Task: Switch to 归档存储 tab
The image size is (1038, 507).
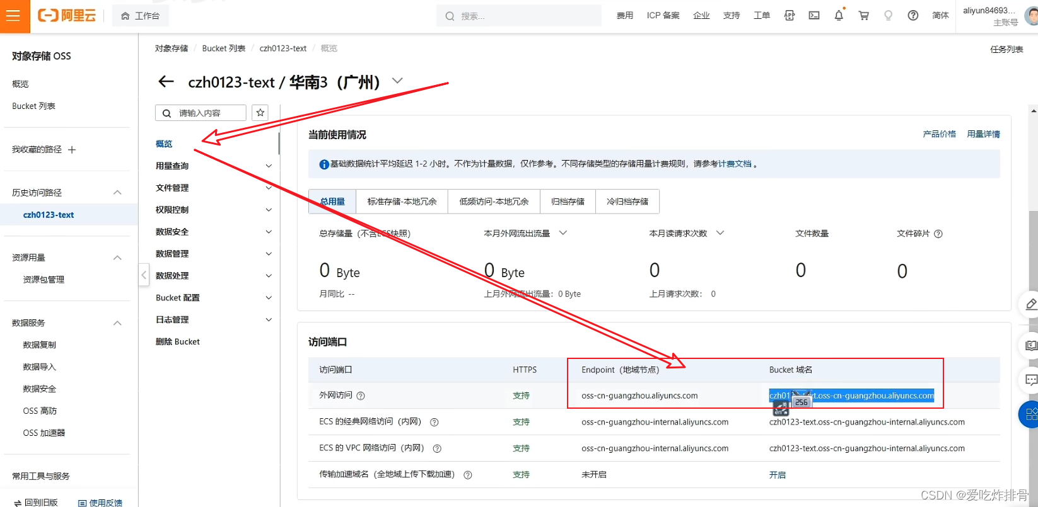Action: 568,202
